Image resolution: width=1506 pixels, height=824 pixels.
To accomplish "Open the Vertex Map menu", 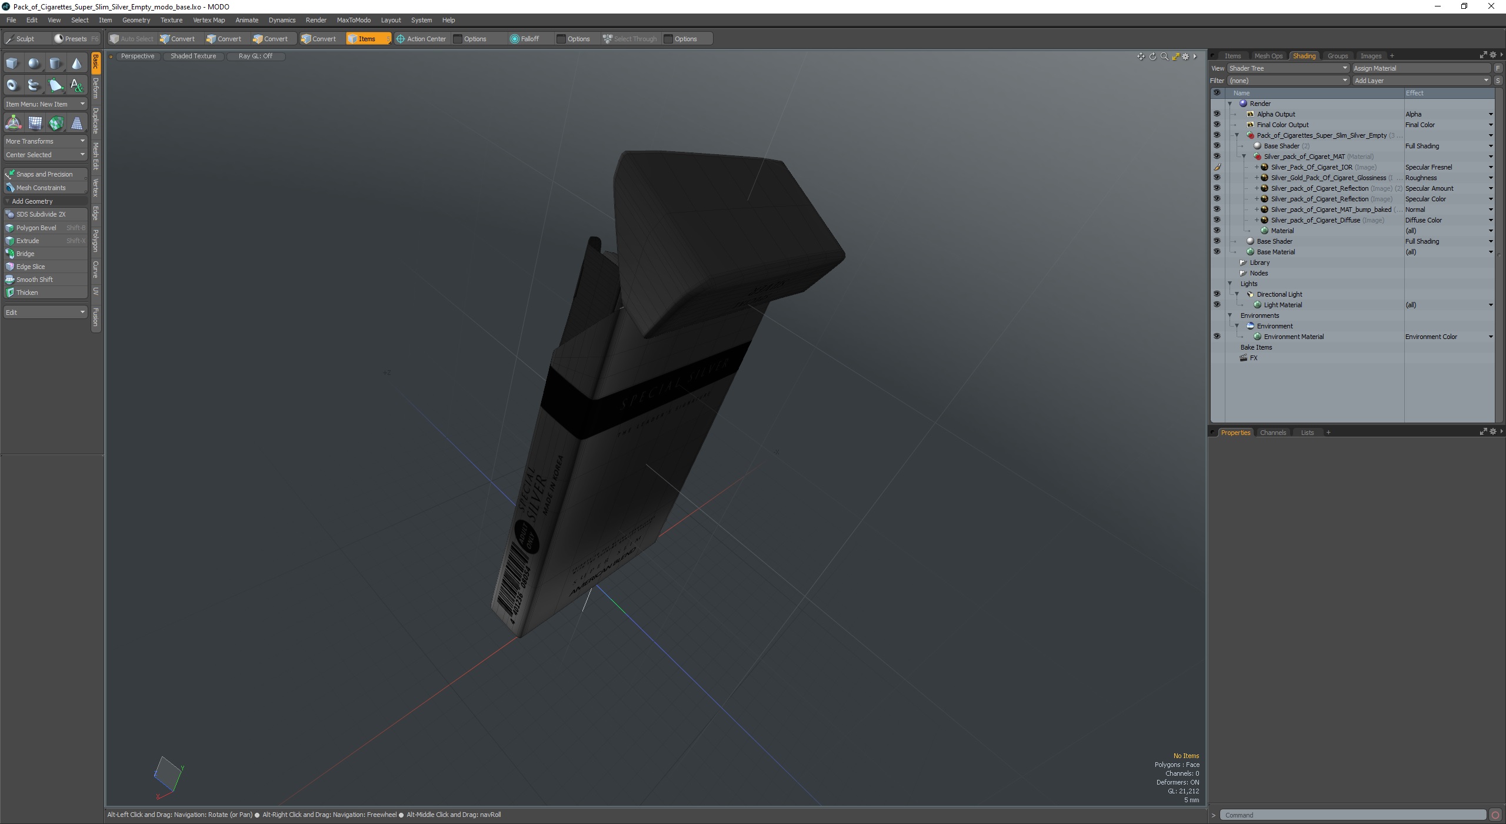I will pos(209,20).
